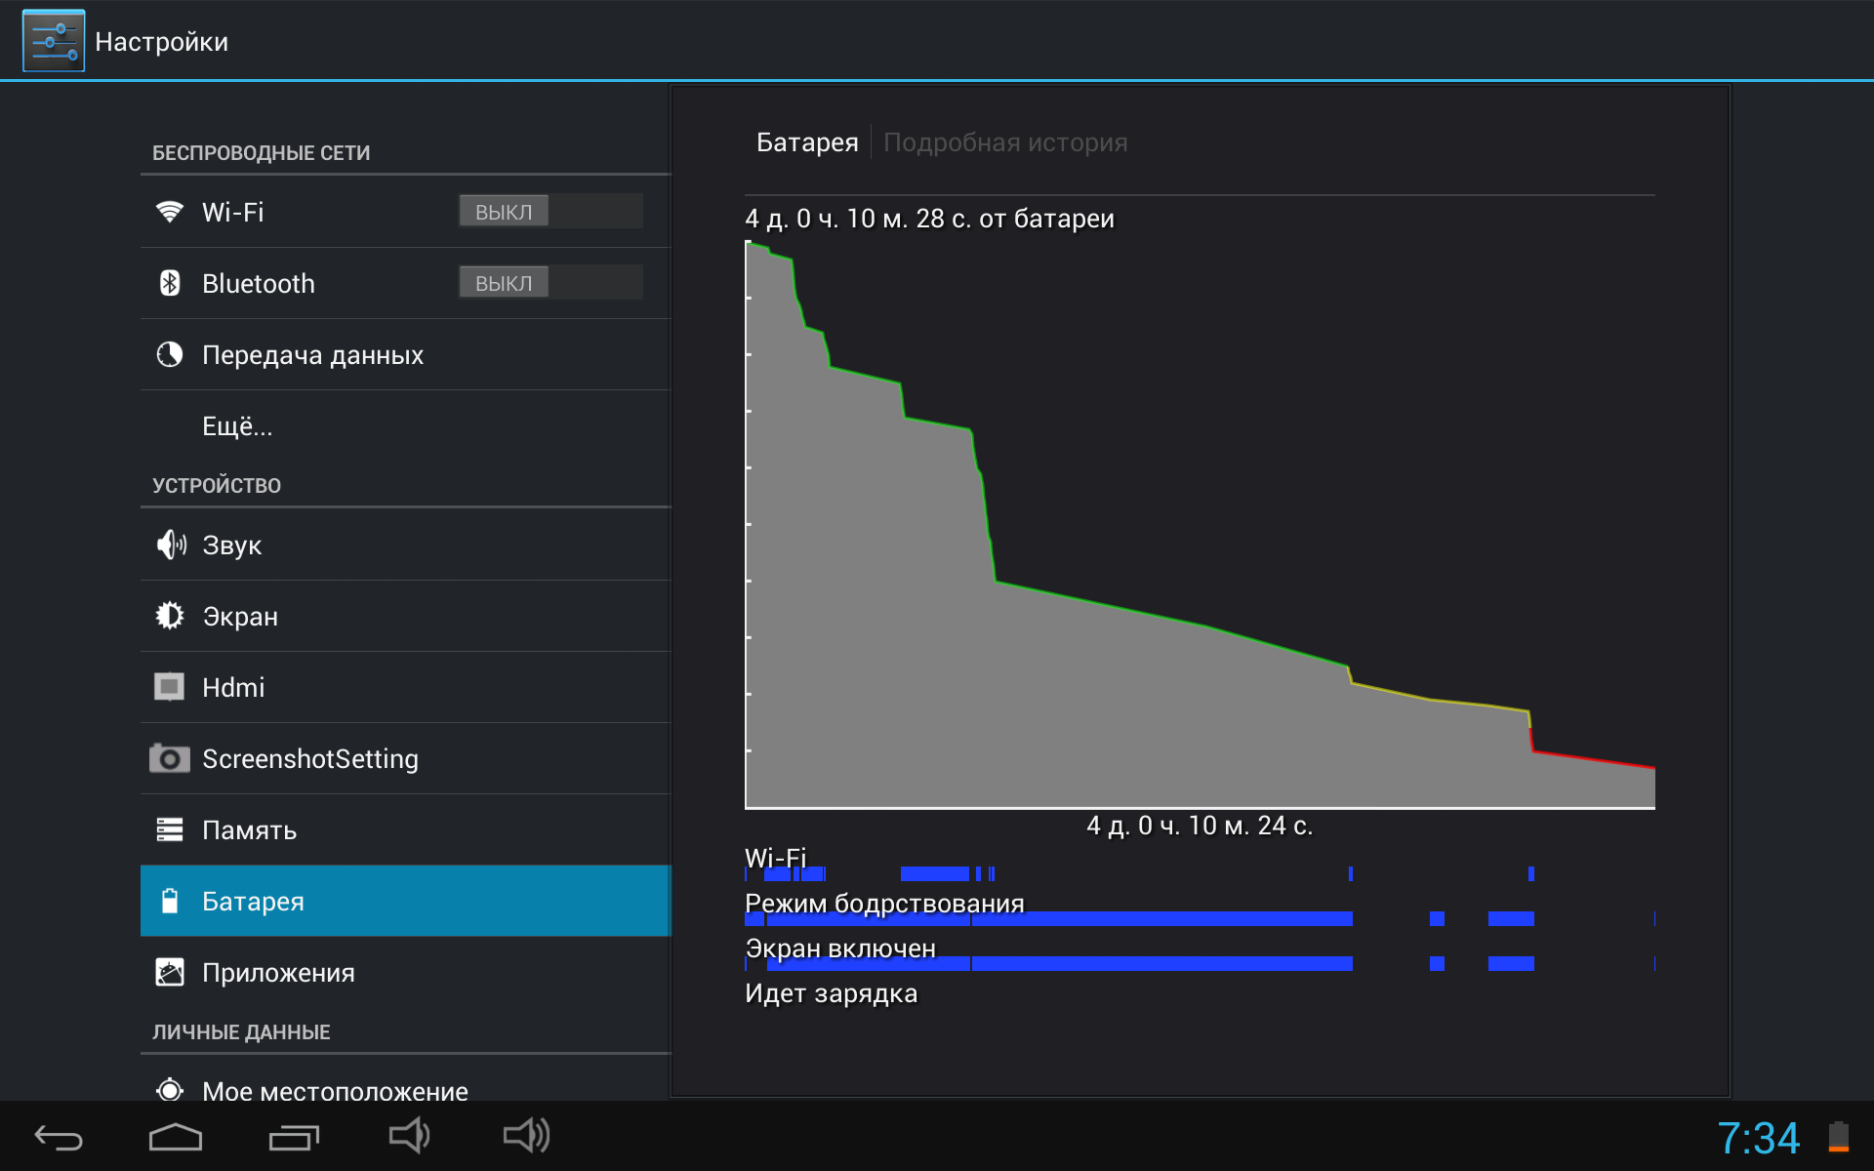This screenshot has width=1874, height=1171.
Task: Click the Hdmi display icon
Action: pyautogui.click(x=170, y=687)
